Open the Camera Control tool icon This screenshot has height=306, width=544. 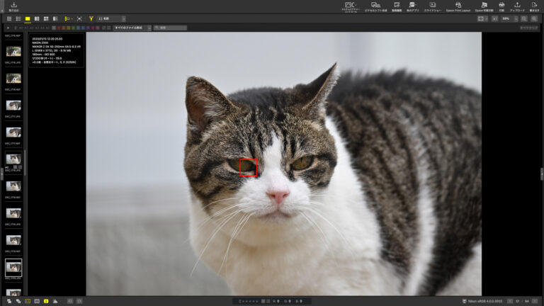(x=350, y=6)
